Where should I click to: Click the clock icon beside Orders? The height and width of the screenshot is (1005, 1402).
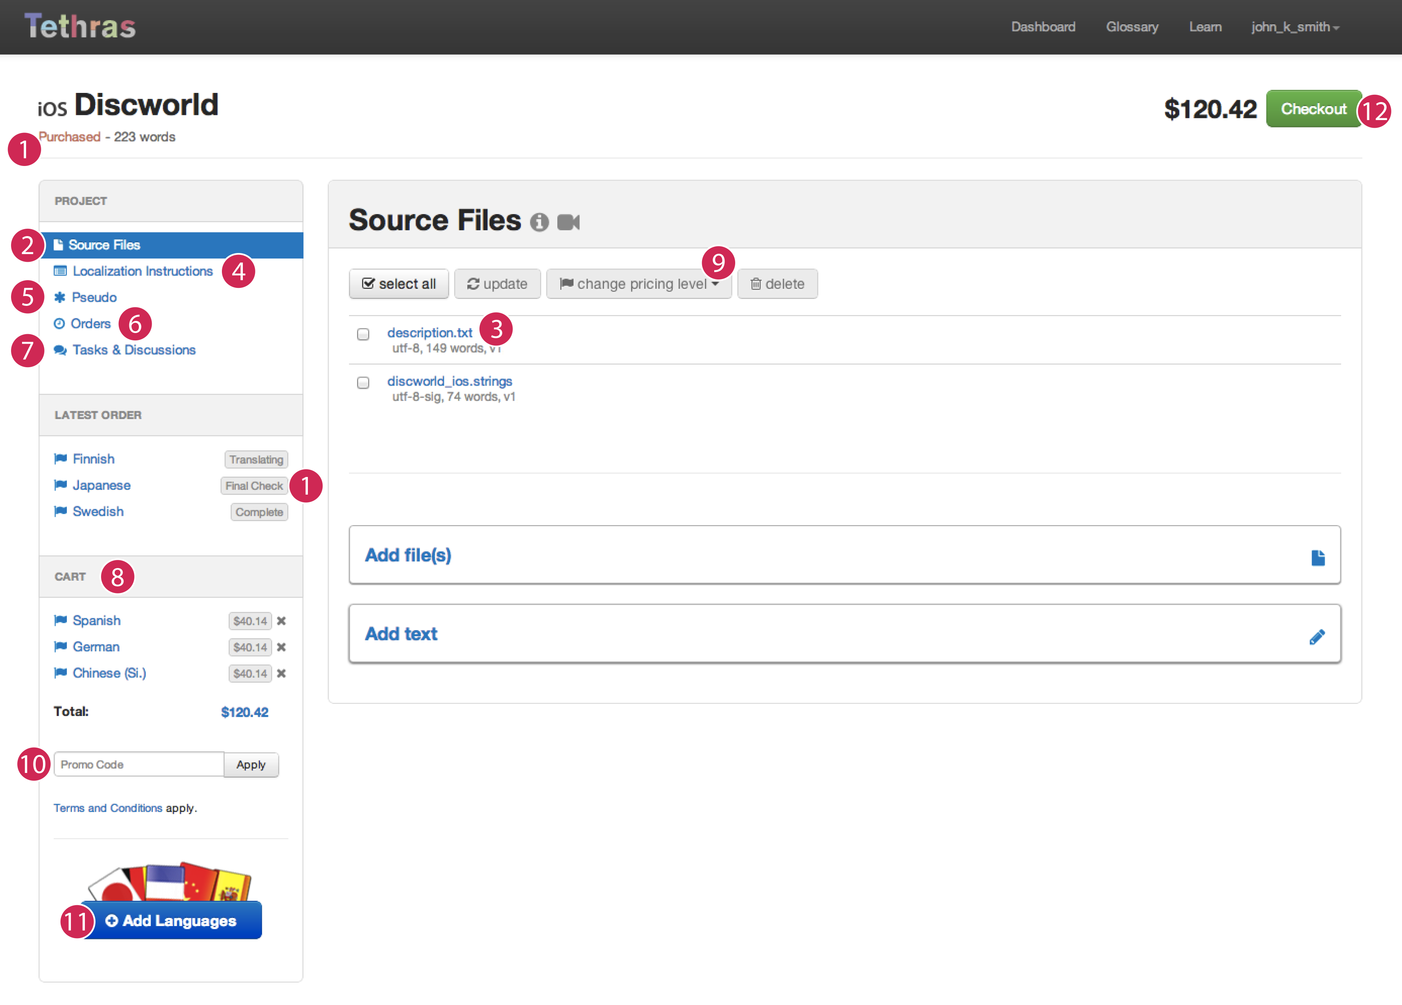pos(60,323)
